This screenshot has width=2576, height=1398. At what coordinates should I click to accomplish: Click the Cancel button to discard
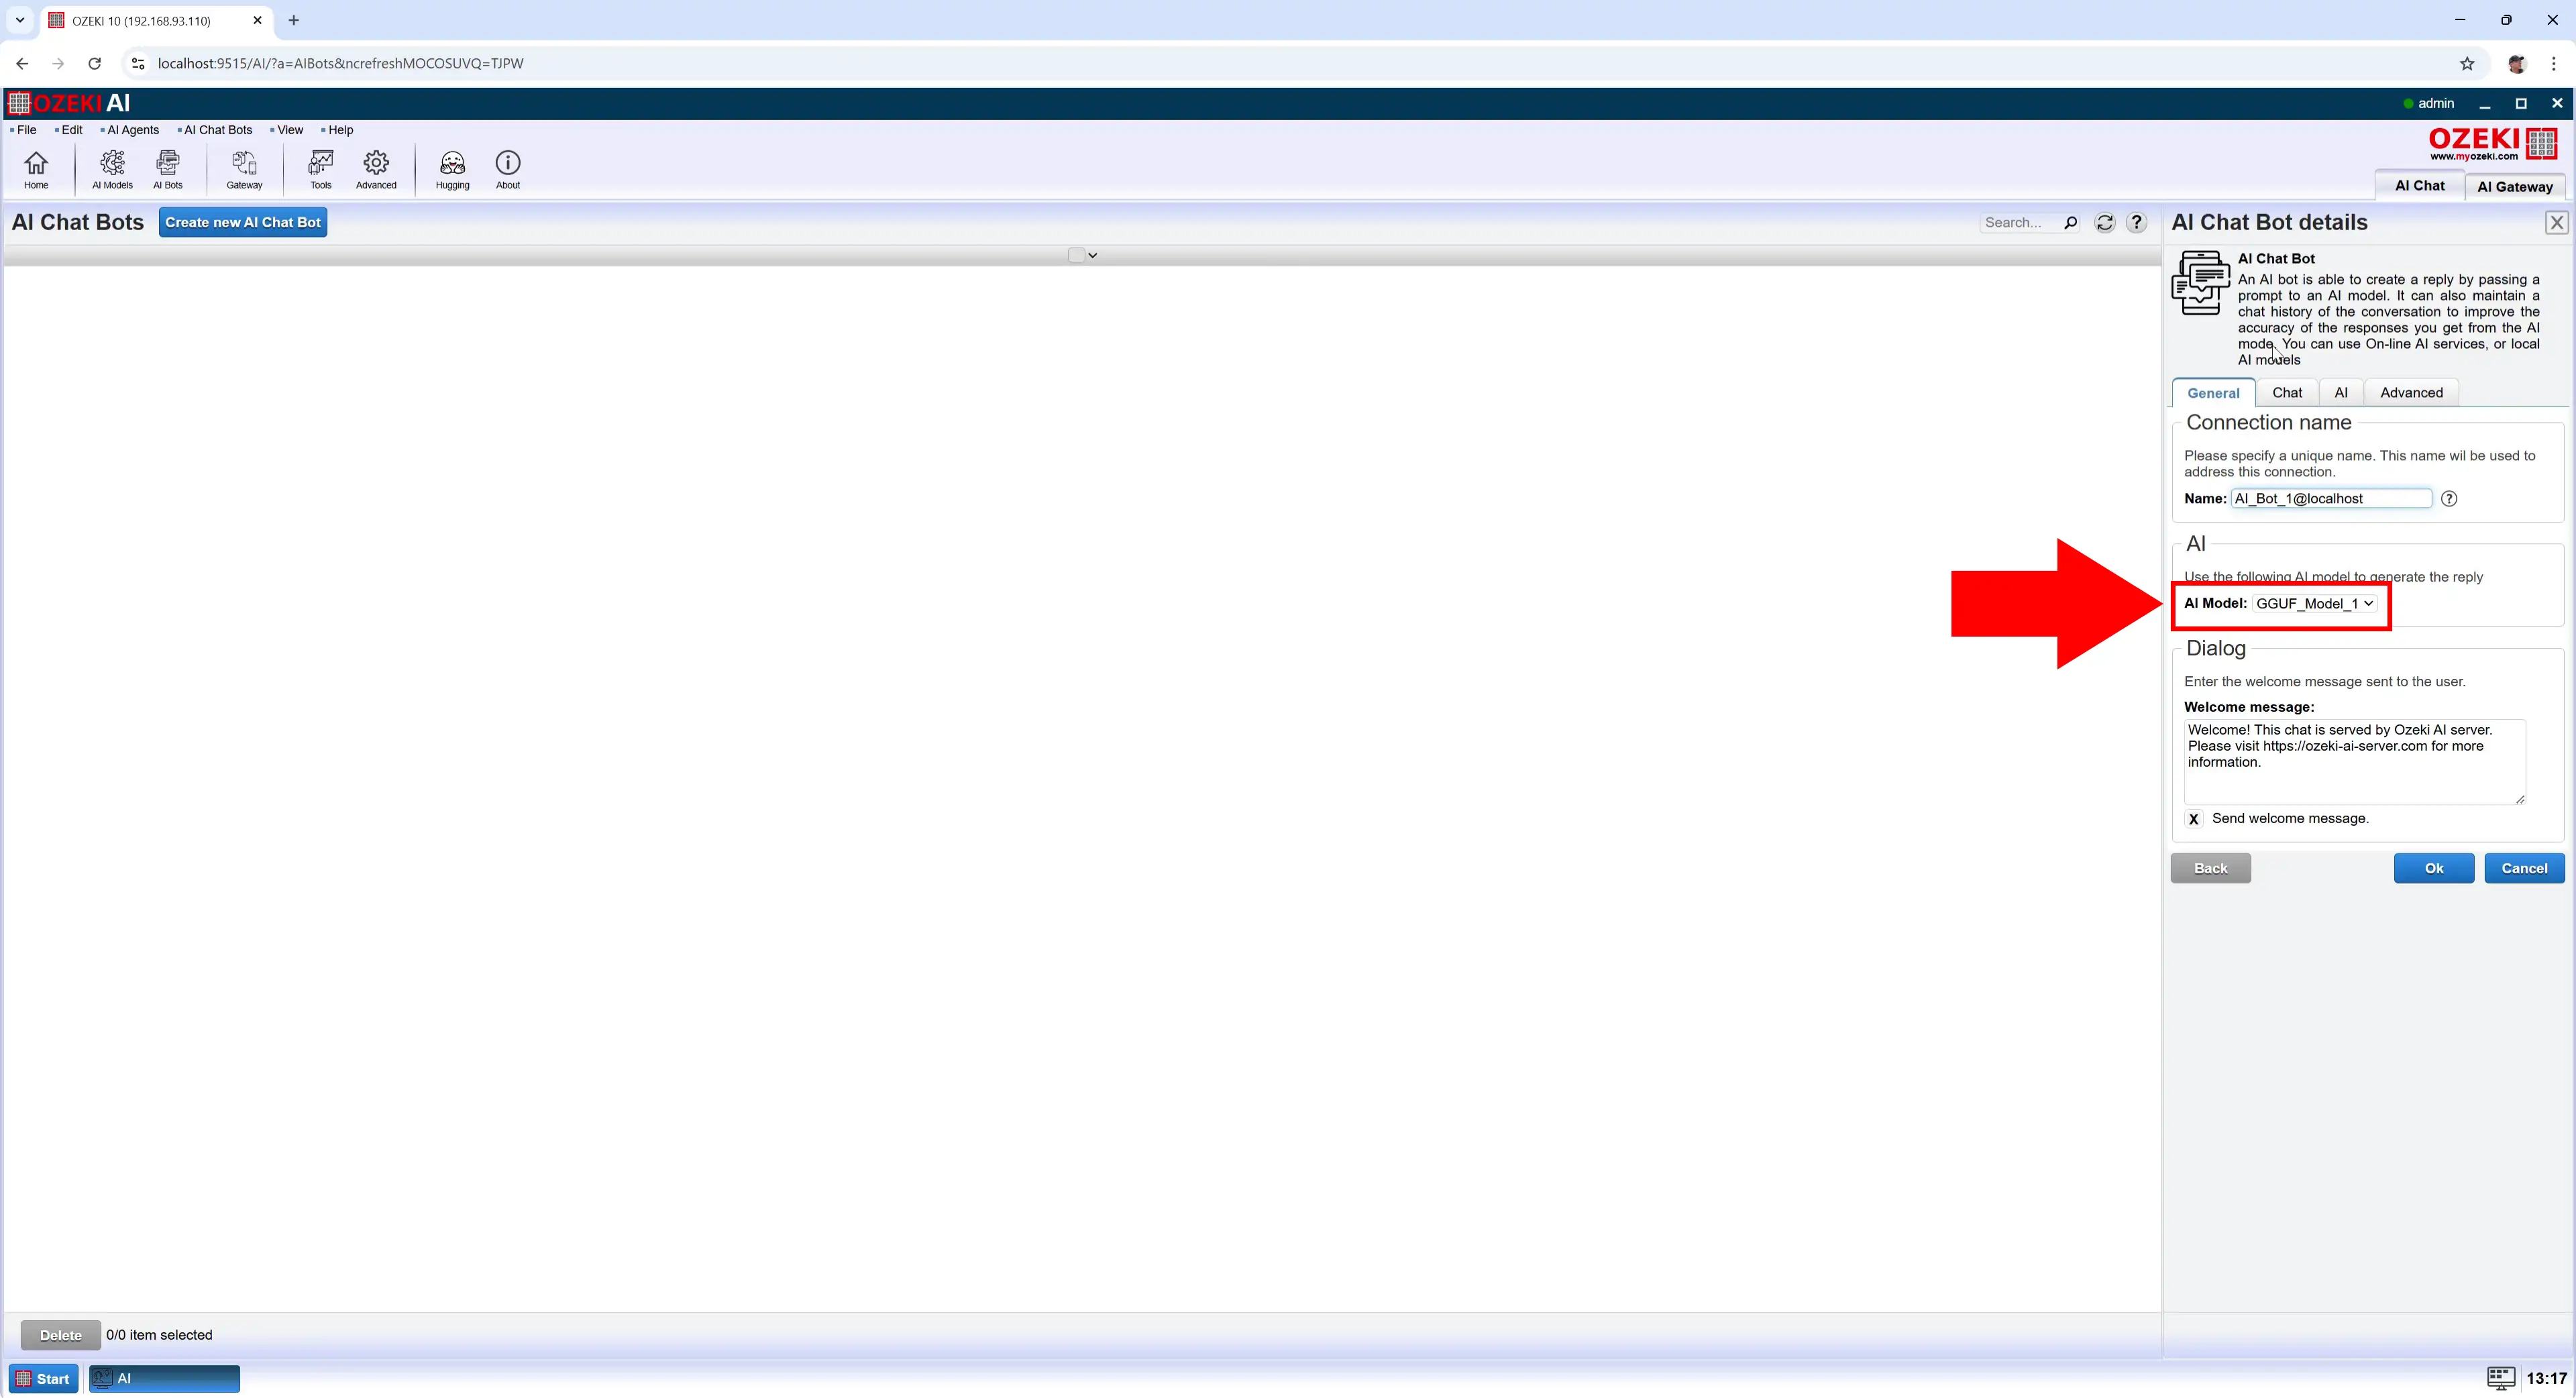pos(2522,866)
